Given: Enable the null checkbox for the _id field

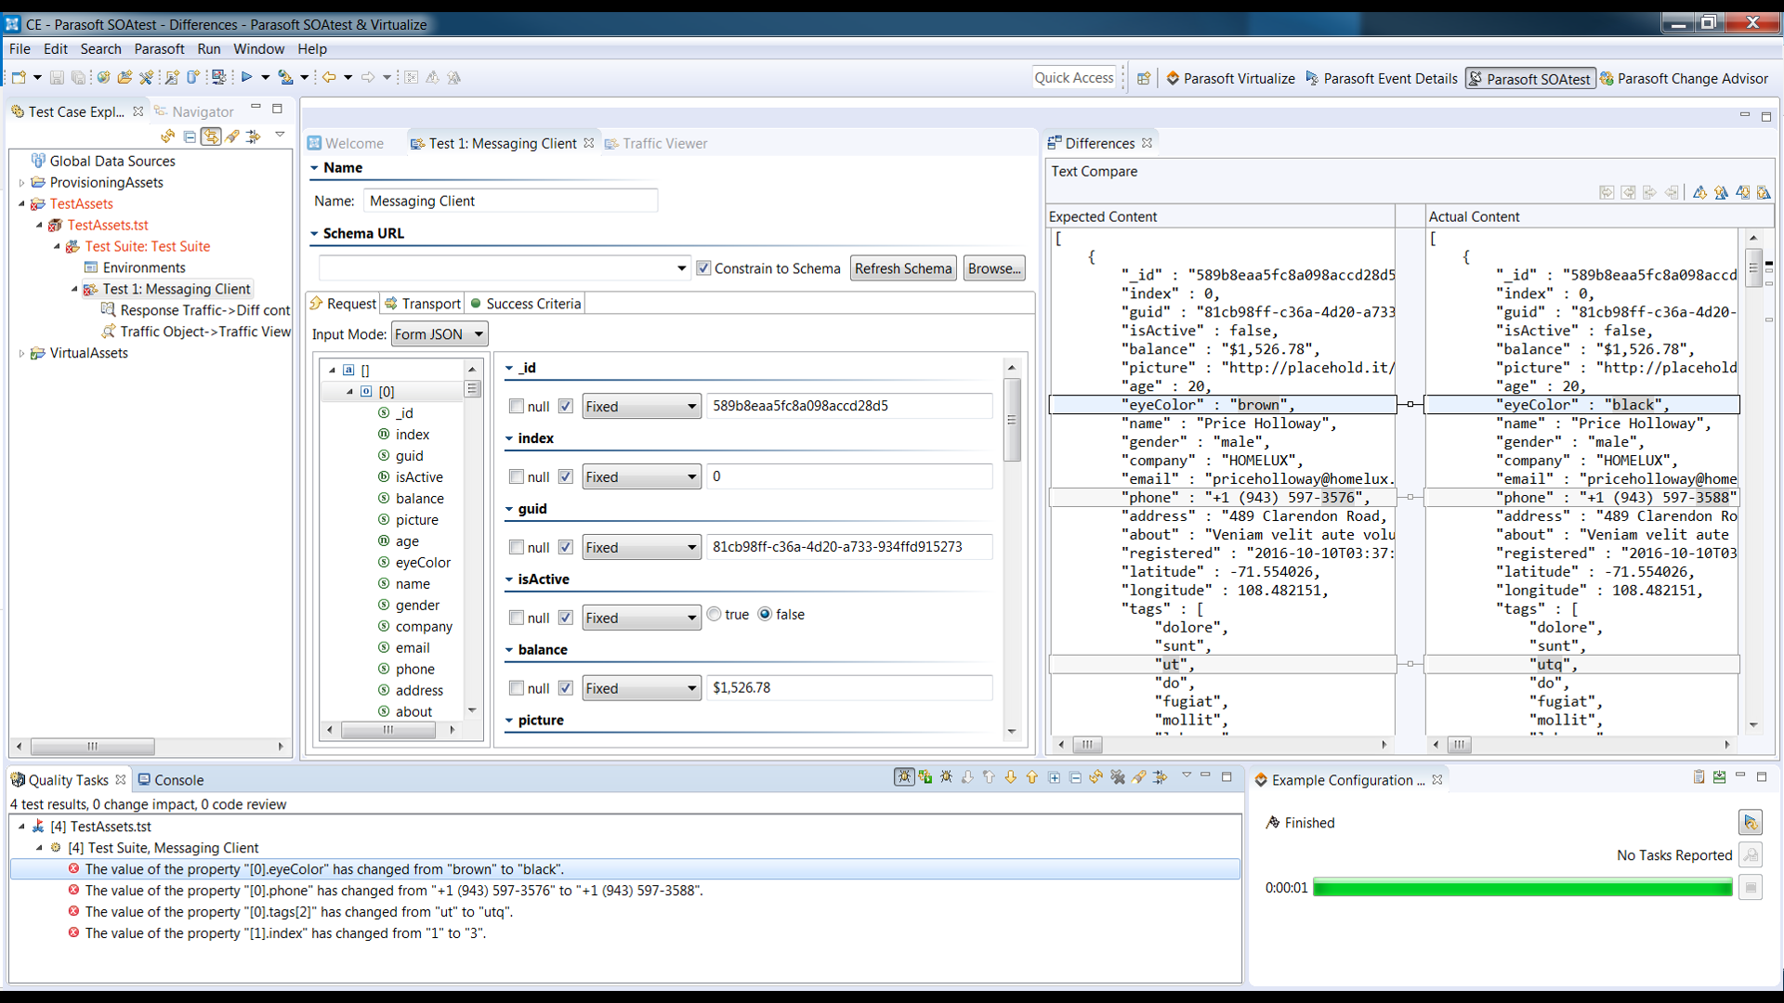Looking at the screenshot, I should pos(518,406).
